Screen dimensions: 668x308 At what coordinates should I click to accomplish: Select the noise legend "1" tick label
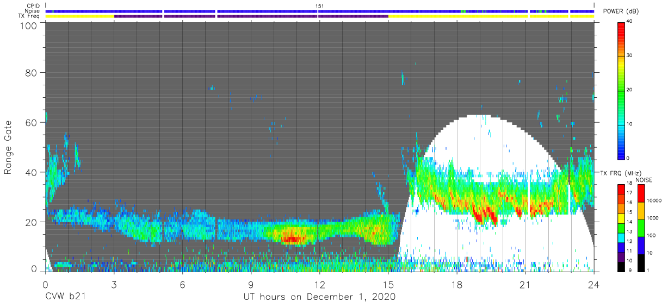[648, 270]
